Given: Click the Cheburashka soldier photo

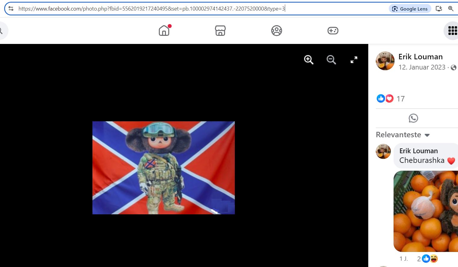Looking at the screenshot, I should tap(164, 168).
